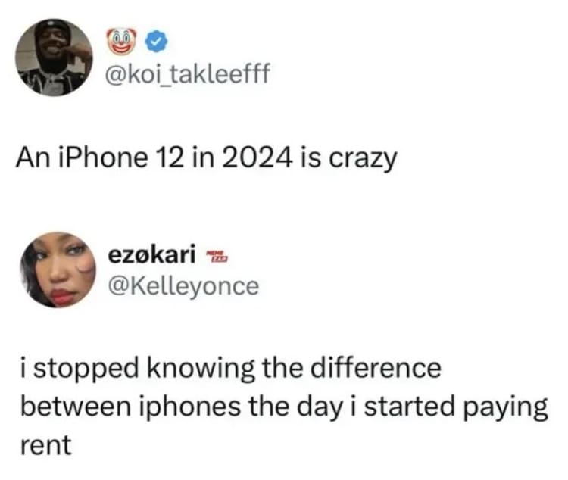This screenshot has height=480, width=568.
Task: Click the clown face emoji display name
Action: (x=121, y=42)
